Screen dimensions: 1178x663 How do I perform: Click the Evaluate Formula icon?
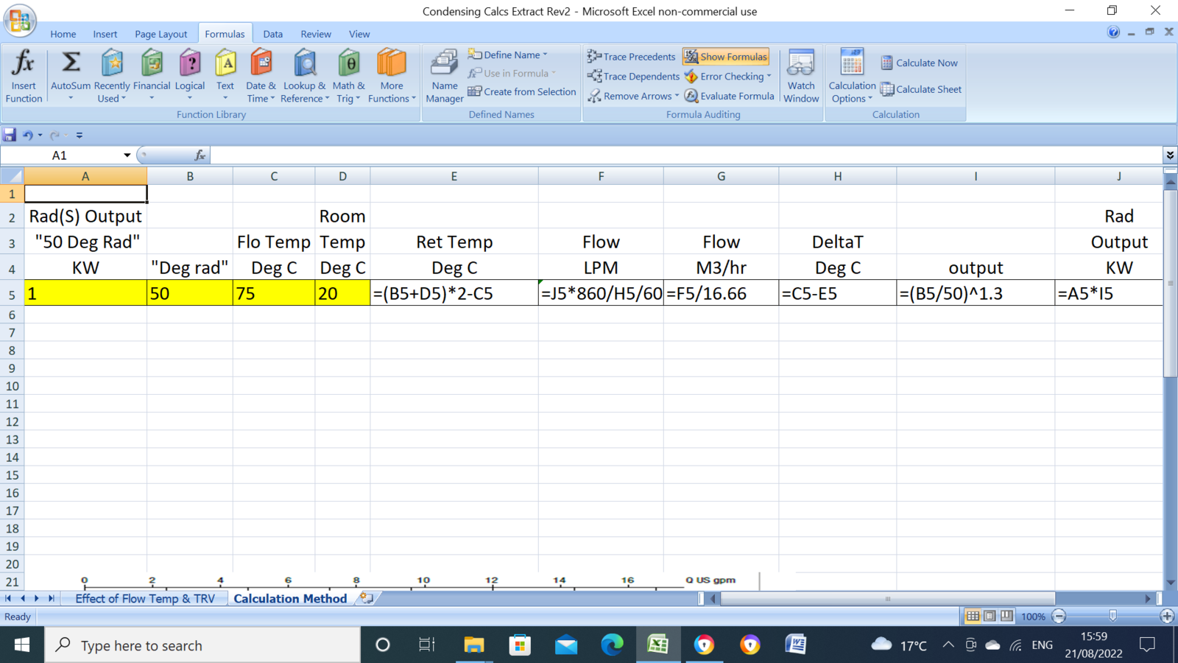click(x=691, y=96)
